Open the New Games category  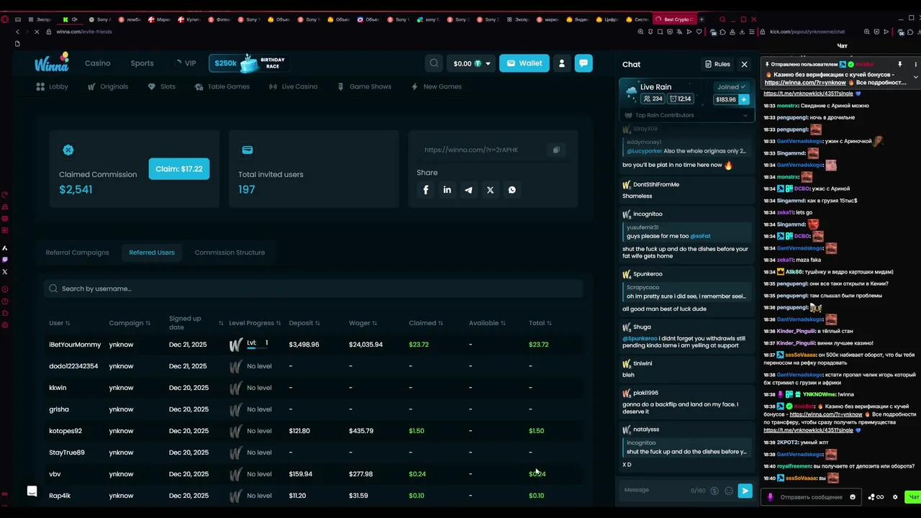[436, 86]
